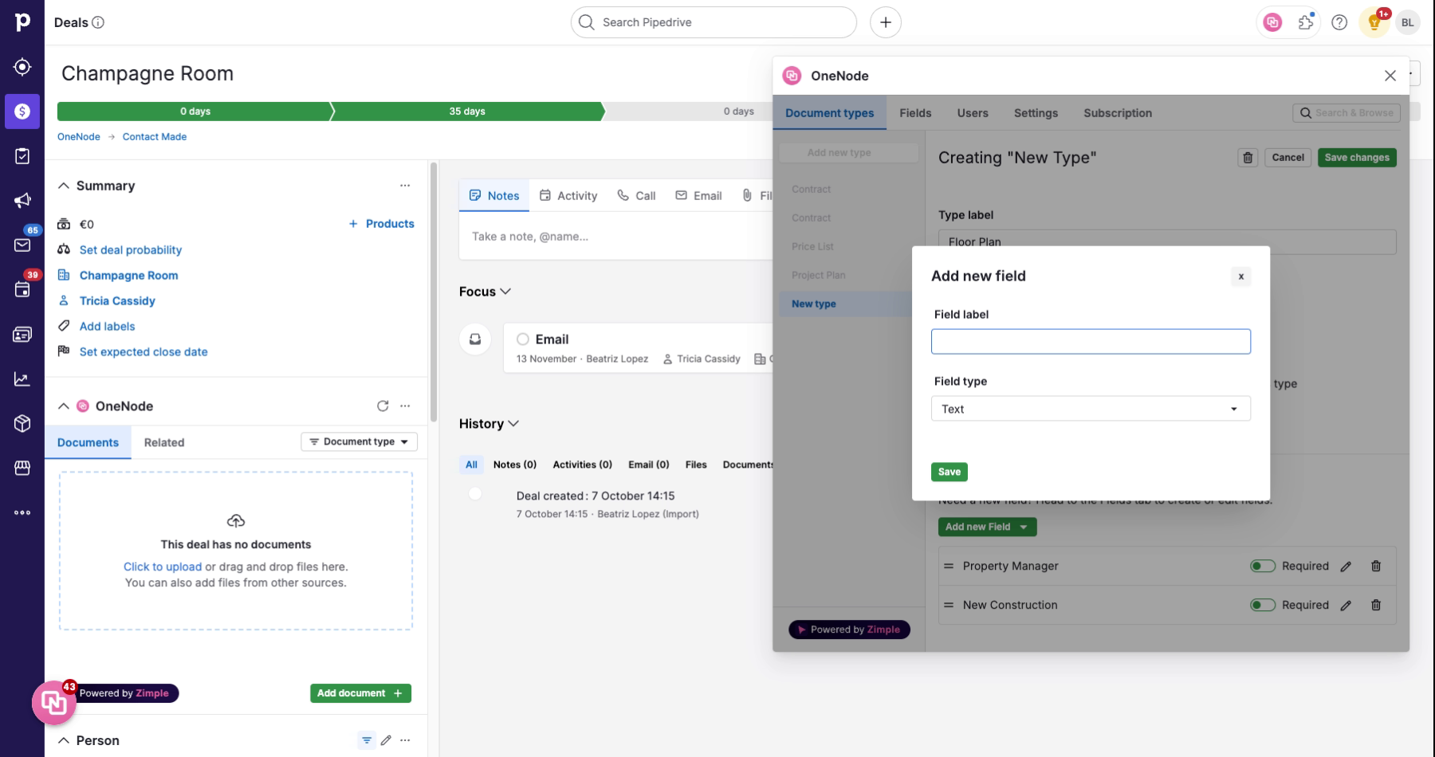Viewport: 1435px width, 757px height.
Task: Switch to the Related tab
Action: 164,442
